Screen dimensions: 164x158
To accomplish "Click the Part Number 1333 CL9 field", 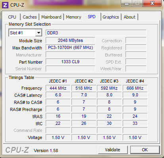I will (x=70, y=62).
